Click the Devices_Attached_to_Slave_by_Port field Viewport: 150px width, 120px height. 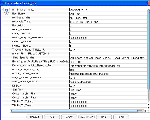[x=108, y=66]
